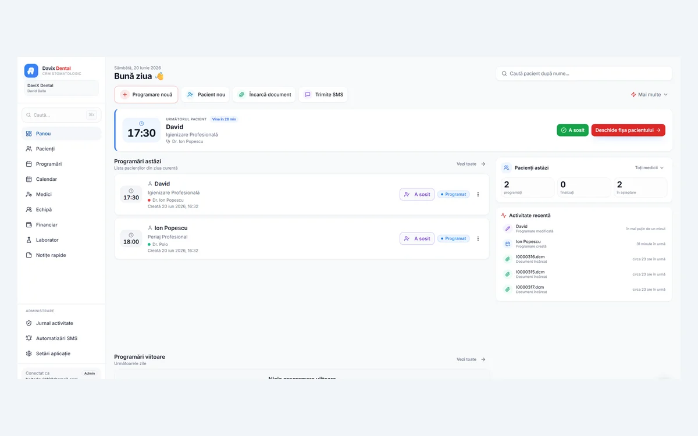Image resolution: width=698 pixels, height=436 pixels.
Task: Open the Echipă section
Action: pos(62,209)
